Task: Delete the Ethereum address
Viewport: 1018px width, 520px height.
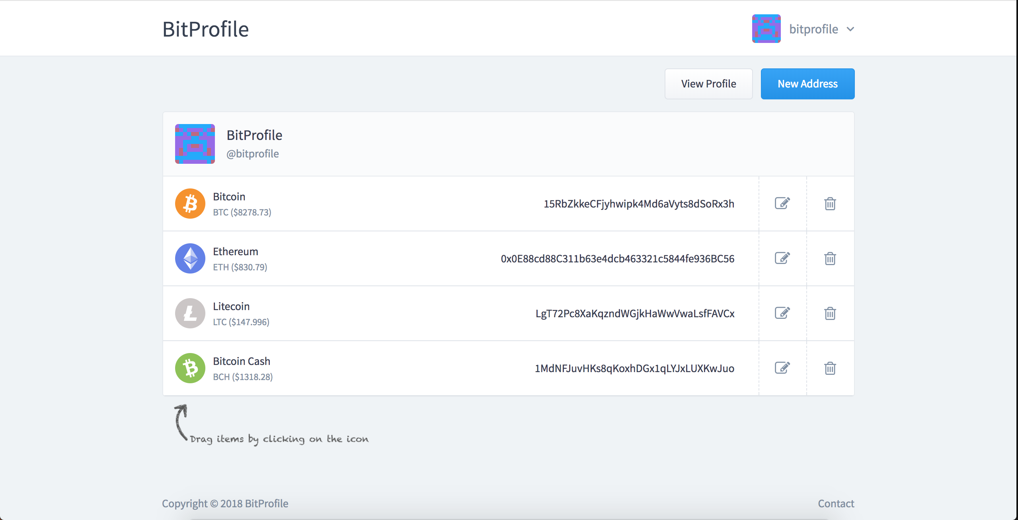Action: coord(830,258)
